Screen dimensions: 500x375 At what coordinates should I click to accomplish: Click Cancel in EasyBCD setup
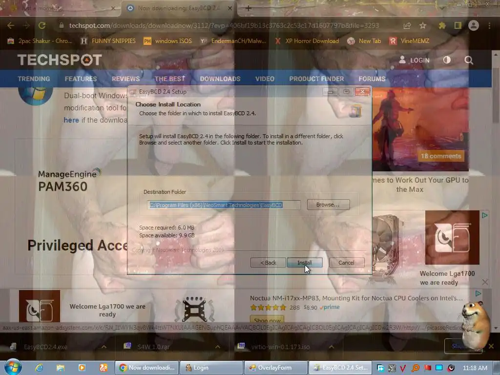tap(346, 263)
